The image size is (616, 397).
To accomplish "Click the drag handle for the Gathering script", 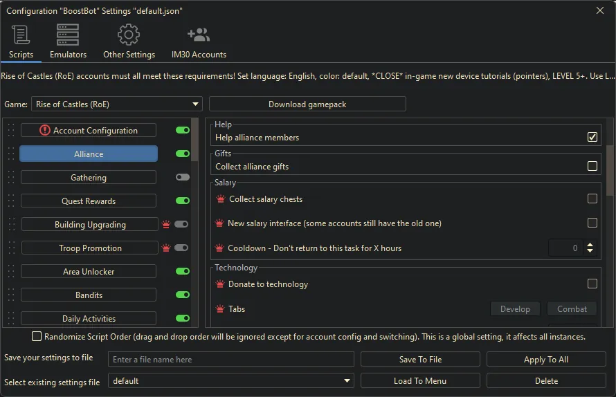I will [11, 177].
